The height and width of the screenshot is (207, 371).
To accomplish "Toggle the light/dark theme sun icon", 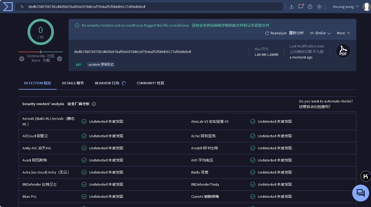I will [x=319, y=7].
